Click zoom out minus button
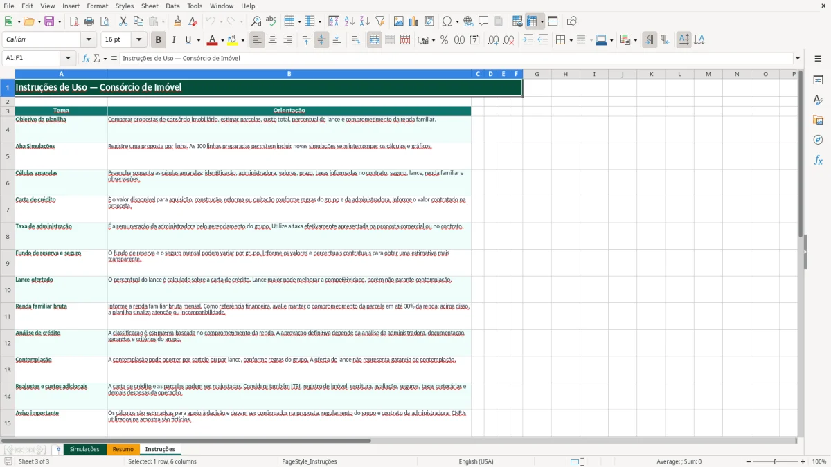 748,461
